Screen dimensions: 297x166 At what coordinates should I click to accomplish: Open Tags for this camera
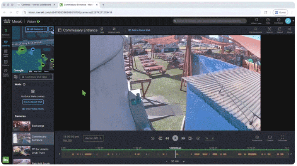click(102, 30)
